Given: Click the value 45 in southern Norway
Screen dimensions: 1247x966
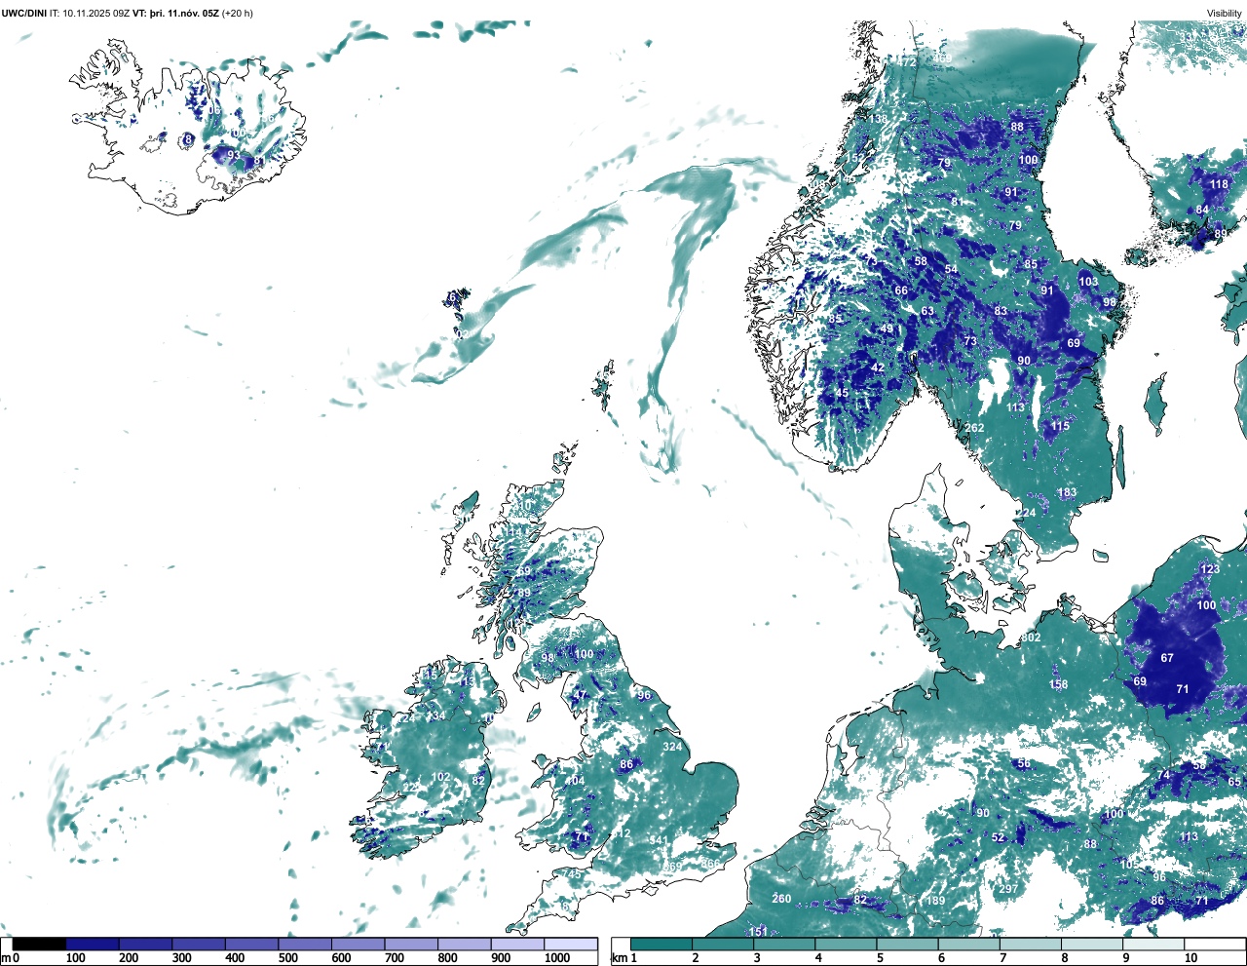Looking at the screenshot, I should pos(842,394).
